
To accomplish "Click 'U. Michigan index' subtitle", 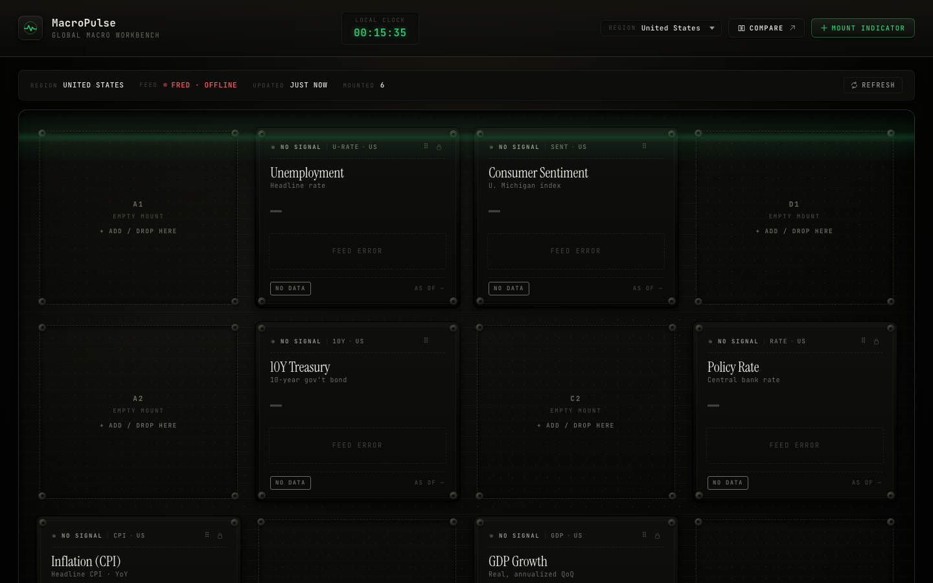I will coord(525,186).
